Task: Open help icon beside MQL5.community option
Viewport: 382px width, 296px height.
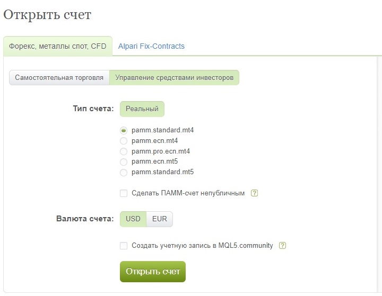Action: (283, 246)
